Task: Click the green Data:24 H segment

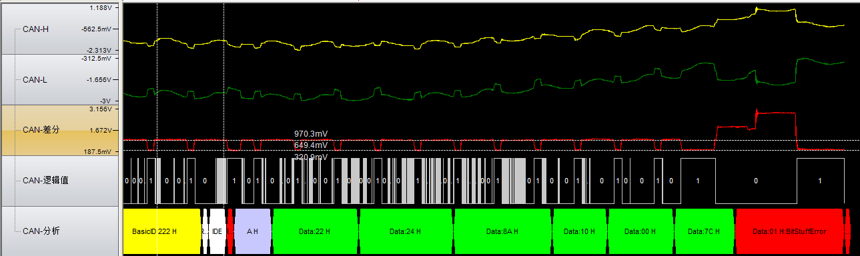Action: point(406,231)
